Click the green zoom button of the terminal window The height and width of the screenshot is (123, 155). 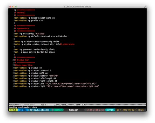click(16, 7)
